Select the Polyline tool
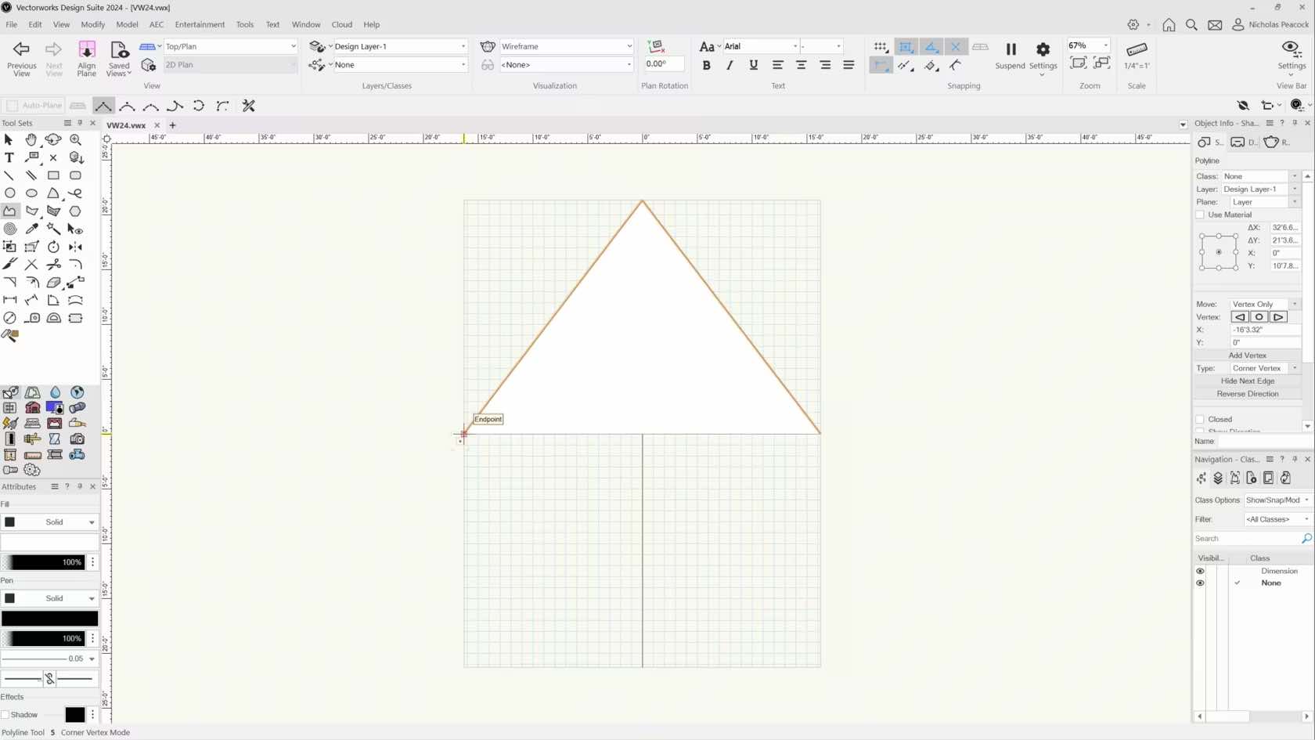 tap(9, 211)
